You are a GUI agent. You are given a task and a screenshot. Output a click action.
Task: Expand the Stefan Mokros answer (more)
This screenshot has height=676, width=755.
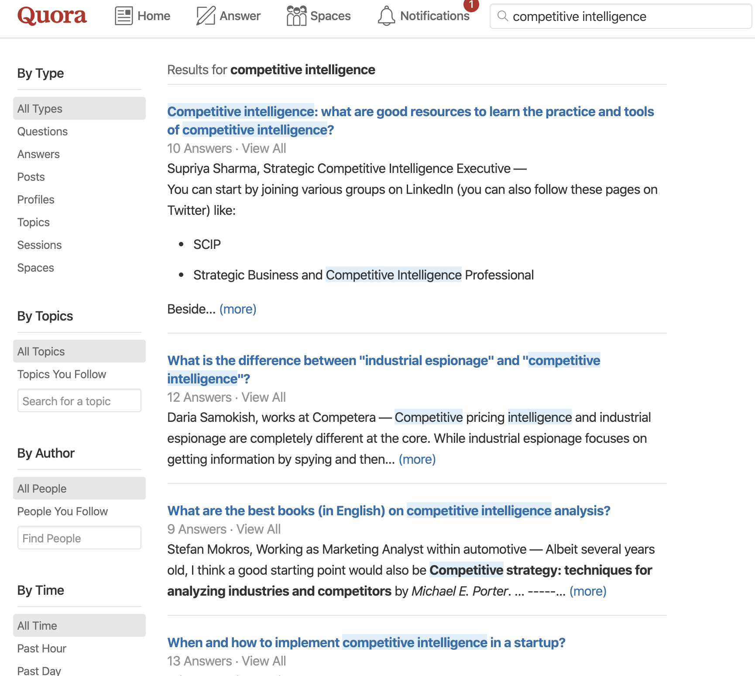click(588, 591)
